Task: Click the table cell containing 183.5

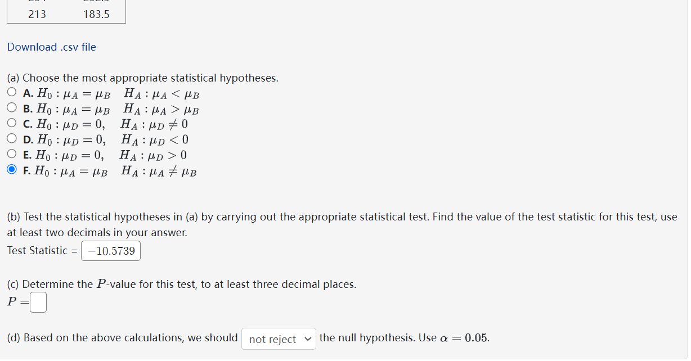Action: coord(97,14)
